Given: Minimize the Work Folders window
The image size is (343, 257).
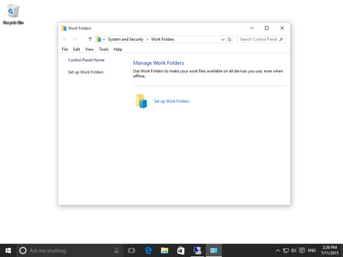Looking at the screenshot, I should (251, 28).
